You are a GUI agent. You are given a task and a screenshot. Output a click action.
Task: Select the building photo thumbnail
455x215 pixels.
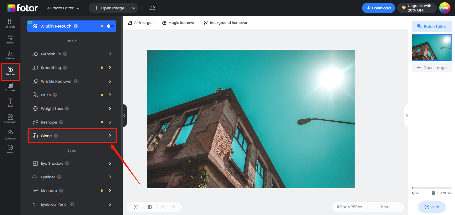pyautogui.click(x=432, y=47)
